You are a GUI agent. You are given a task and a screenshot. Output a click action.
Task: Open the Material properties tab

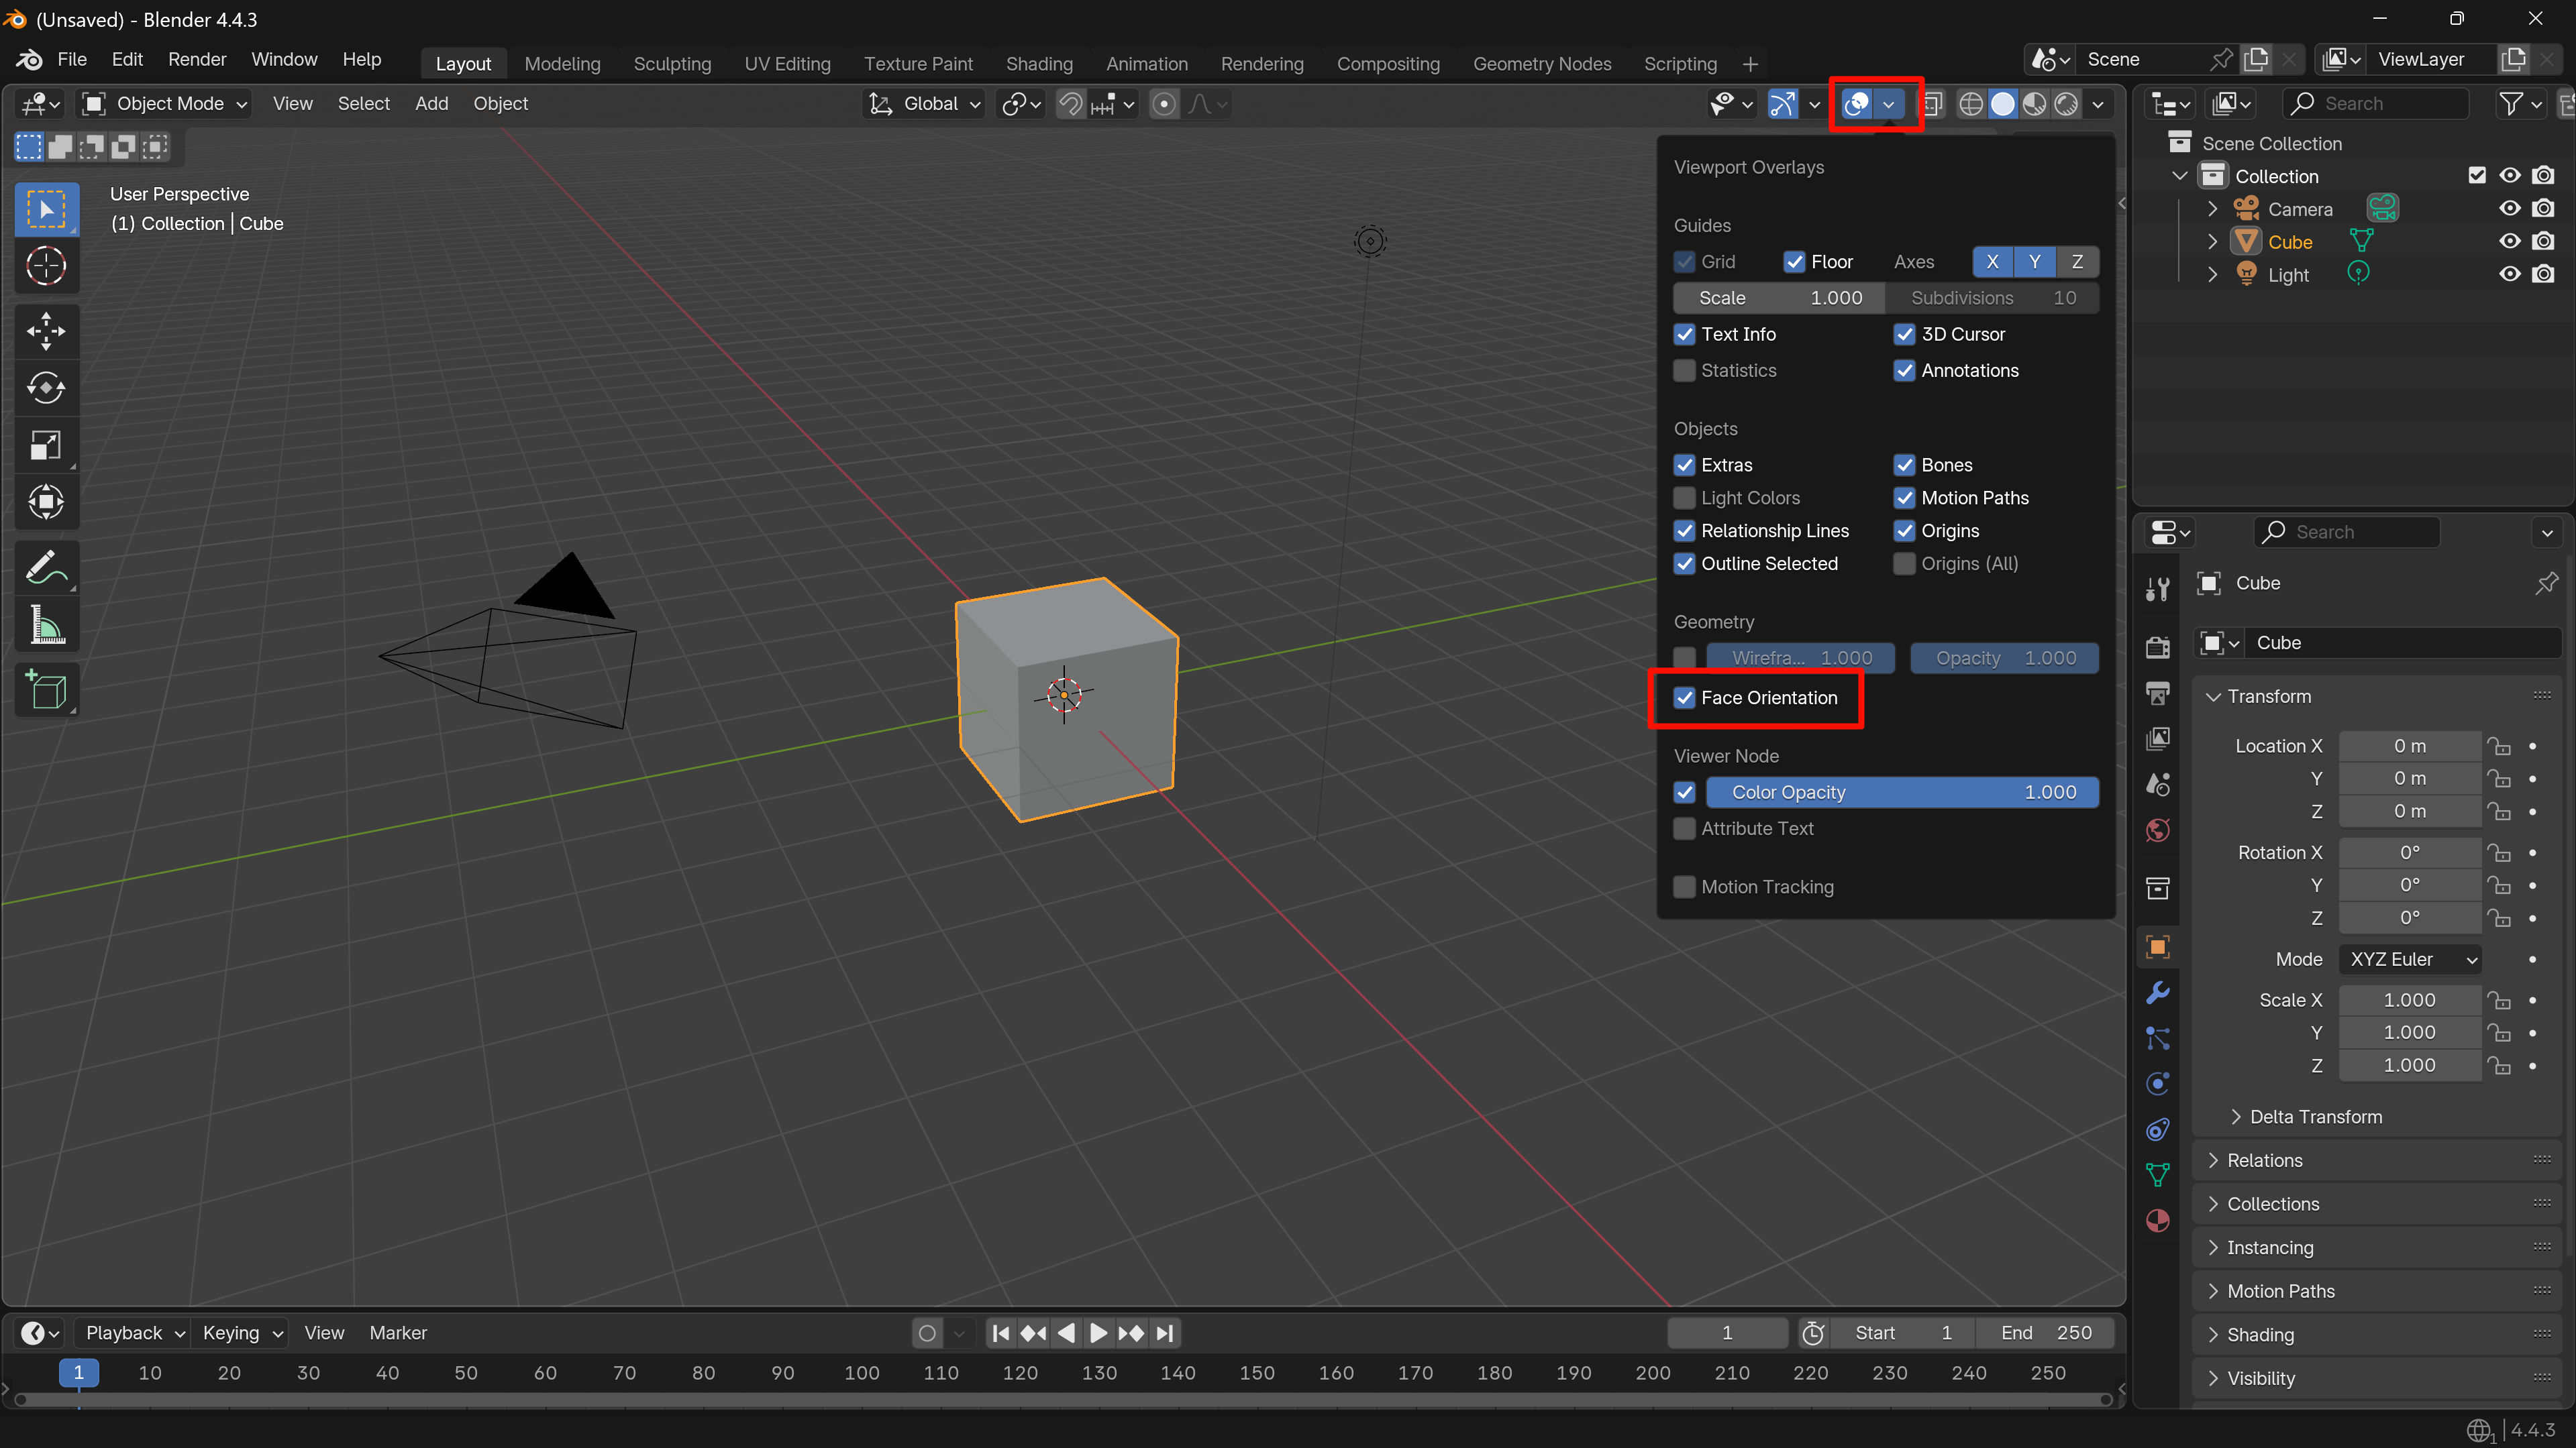point(2157,1220)
